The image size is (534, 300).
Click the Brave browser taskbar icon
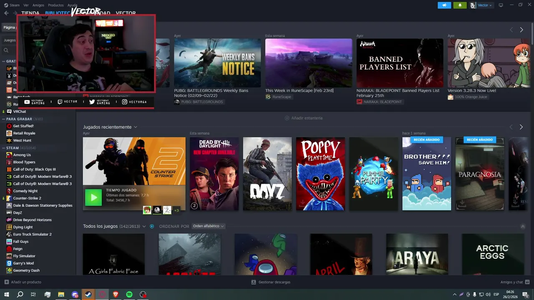coord(116,295)
